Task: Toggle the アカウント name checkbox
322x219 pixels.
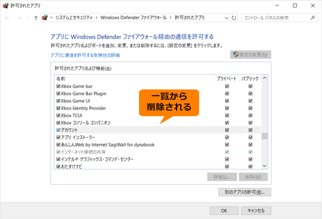Action: (58, 130)
